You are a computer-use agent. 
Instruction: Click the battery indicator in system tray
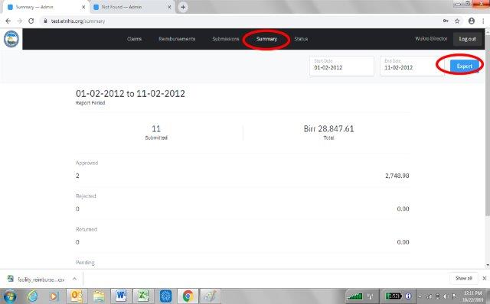tap(394, 296)
